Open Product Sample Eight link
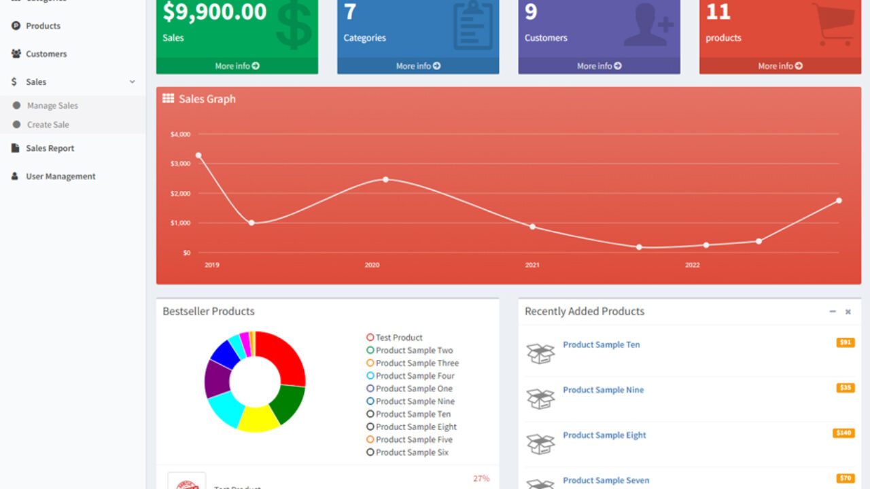Viewport: 870px width, 489px height. (x=604, y=435)
